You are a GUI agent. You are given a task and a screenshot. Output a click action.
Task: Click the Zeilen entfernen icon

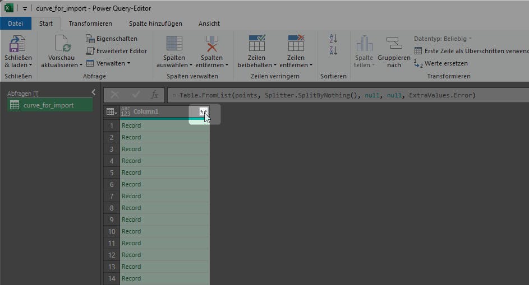[296, 44]
